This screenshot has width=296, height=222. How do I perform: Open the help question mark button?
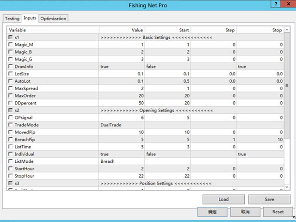(276, 4)
